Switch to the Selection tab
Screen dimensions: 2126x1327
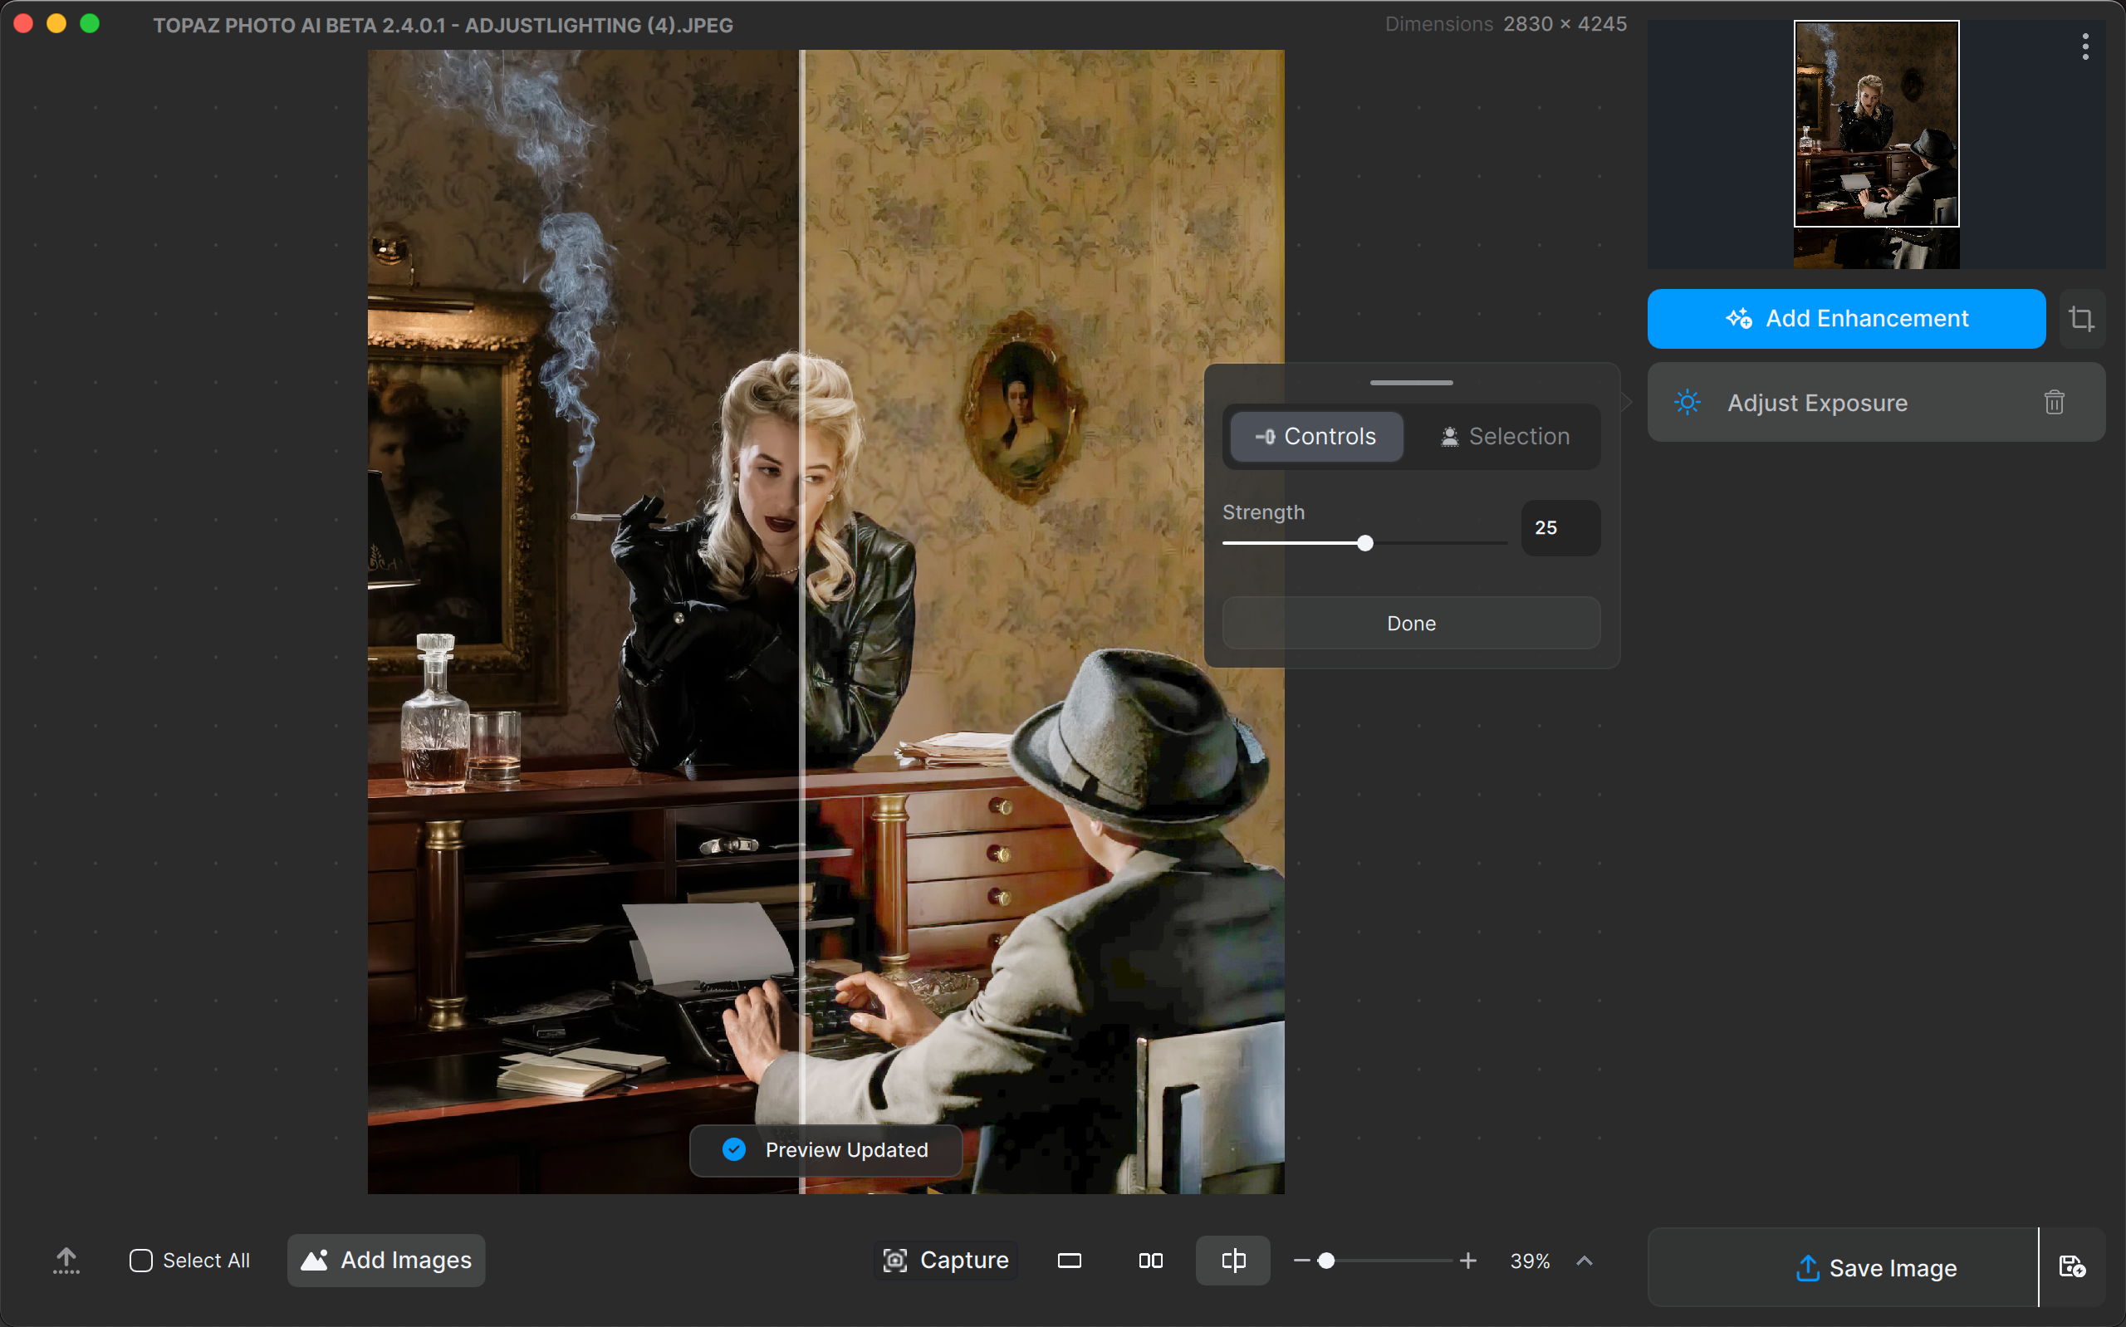[1504, 437]
